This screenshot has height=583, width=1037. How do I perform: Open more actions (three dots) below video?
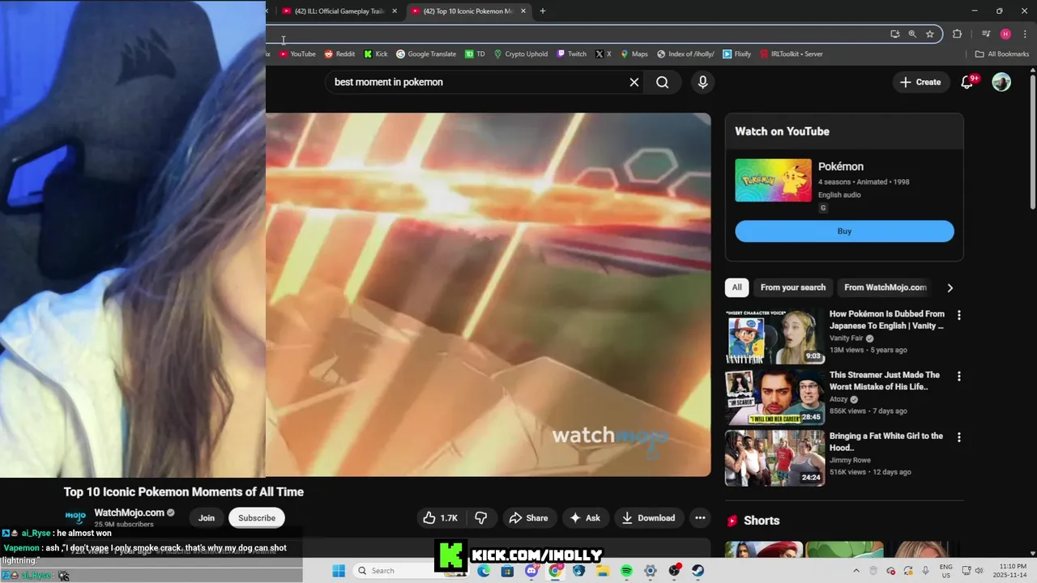pyautogui.click(x=700, y=518)
